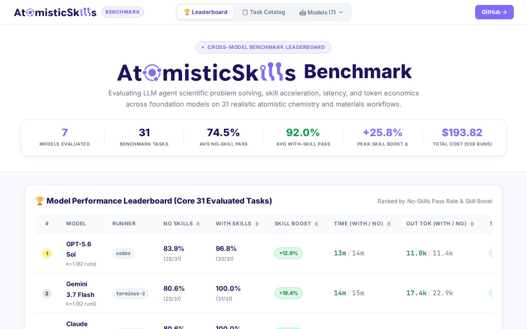Click the 17.4k / 22.9k token value
The width and height of the screenshot is (527, 329).
point(429,293)
